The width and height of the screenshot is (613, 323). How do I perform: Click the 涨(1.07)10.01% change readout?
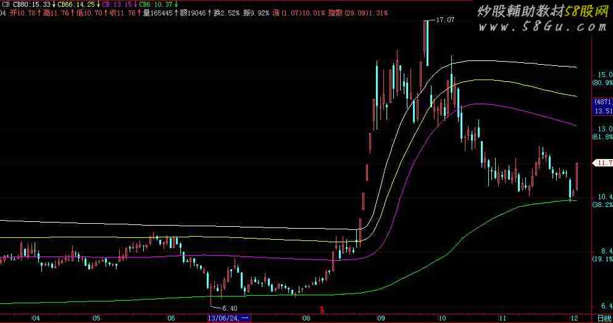(x=299, y=13)
